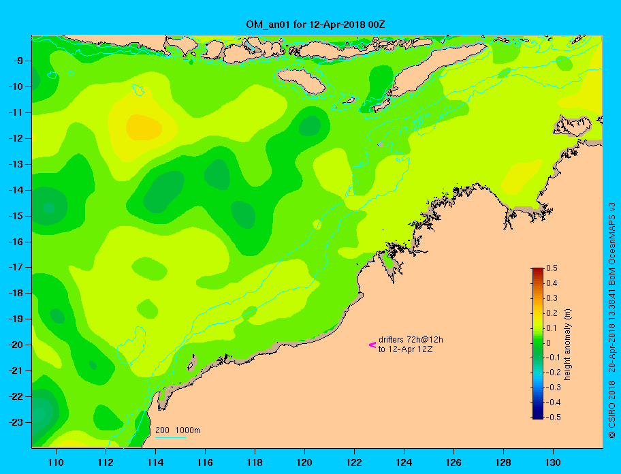Click the "200 1000m" contour legend text
Screen dimensions: 621x474
coord(178,430)
